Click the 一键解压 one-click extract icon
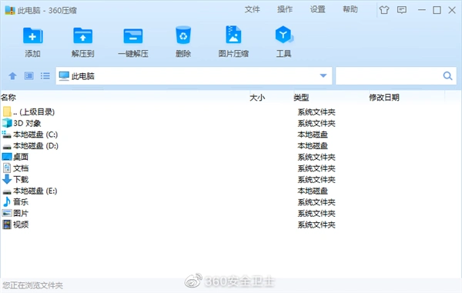Screen dimensions: 462x293 click(133, 36)
